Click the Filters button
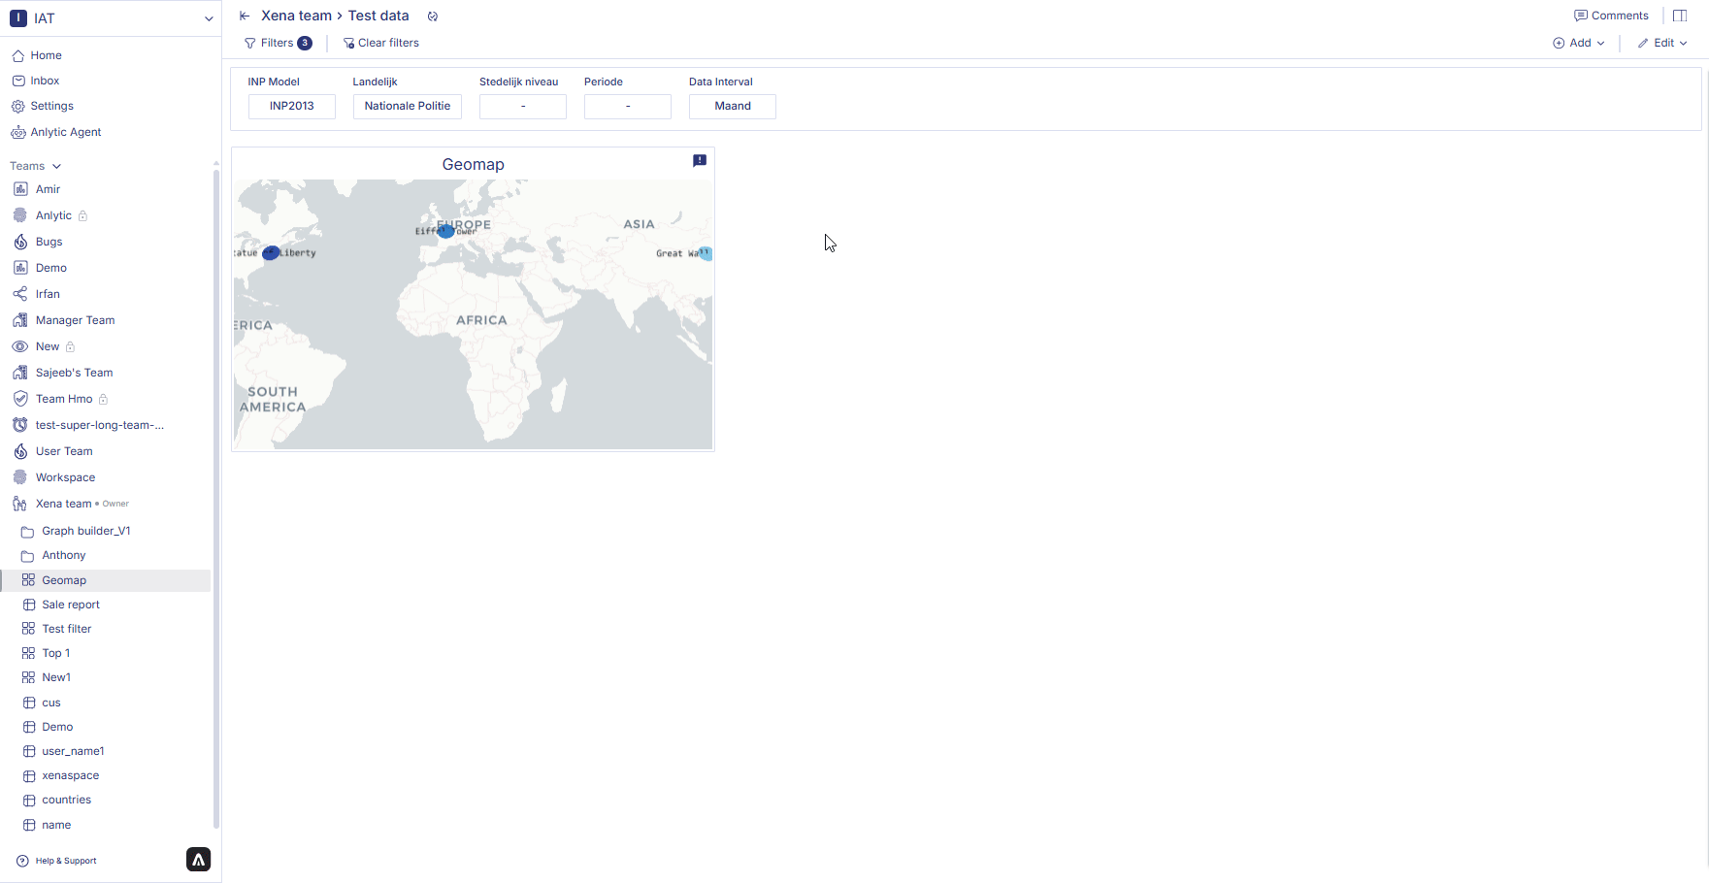The width and height of the screenshot is (1709, 883). (x=278, y=43)
